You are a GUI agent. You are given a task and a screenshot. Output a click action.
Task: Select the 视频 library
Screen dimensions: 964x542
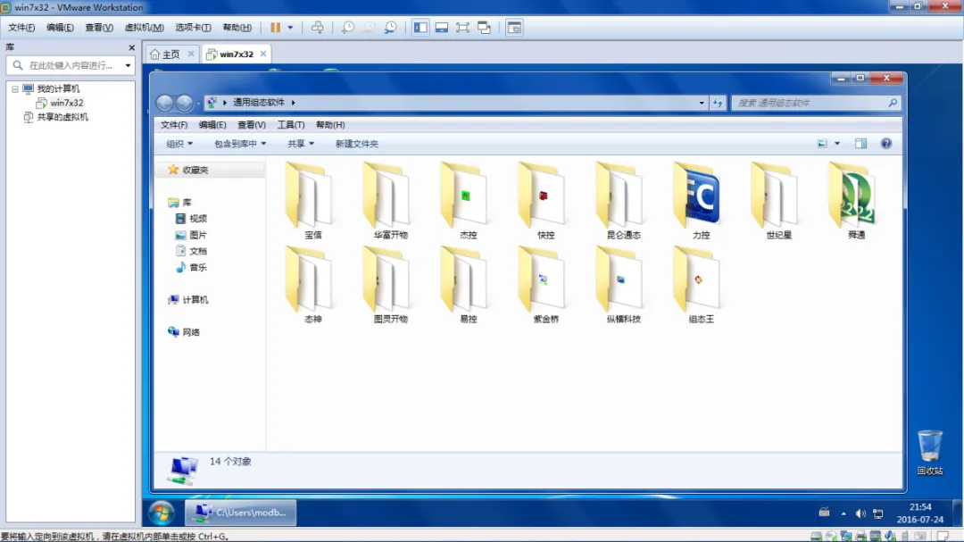(x=191, y=219)
